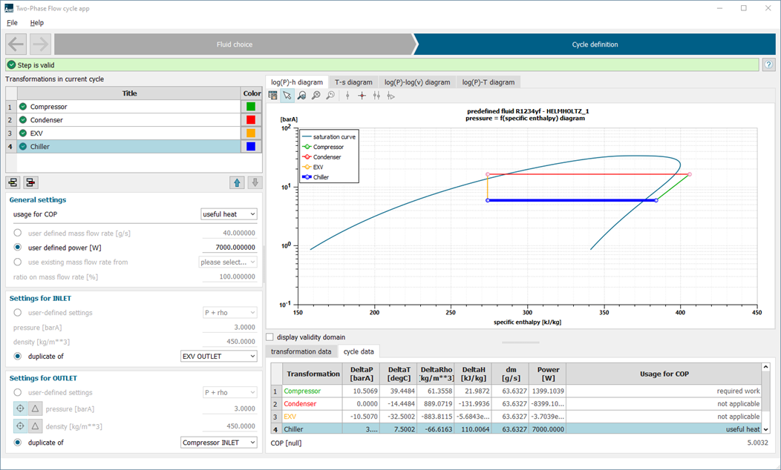Open the File menu

coord(12,23)
